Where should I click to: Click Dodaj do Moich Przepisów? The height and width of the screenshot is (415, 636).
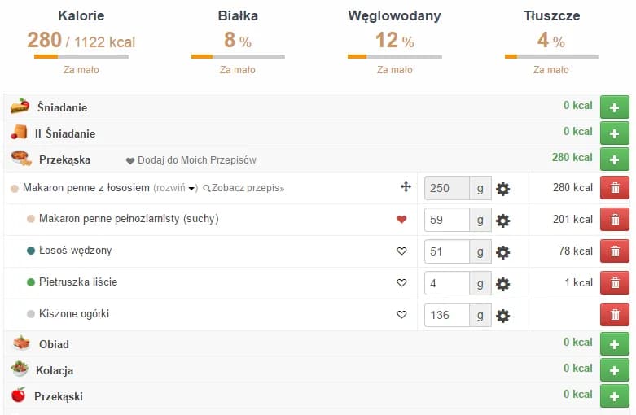click(x=191, y=160)
